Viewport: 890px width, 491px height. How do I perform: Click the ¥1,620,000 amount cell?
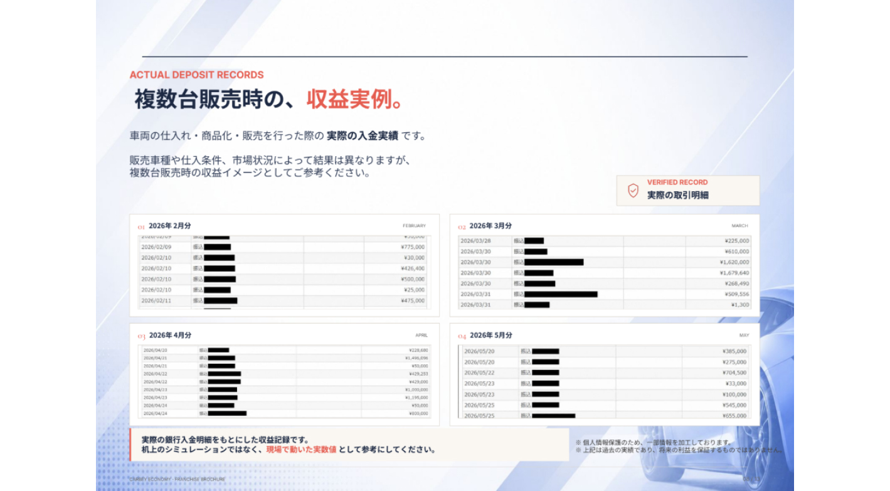pyautogui.click(x=734, y=262)
